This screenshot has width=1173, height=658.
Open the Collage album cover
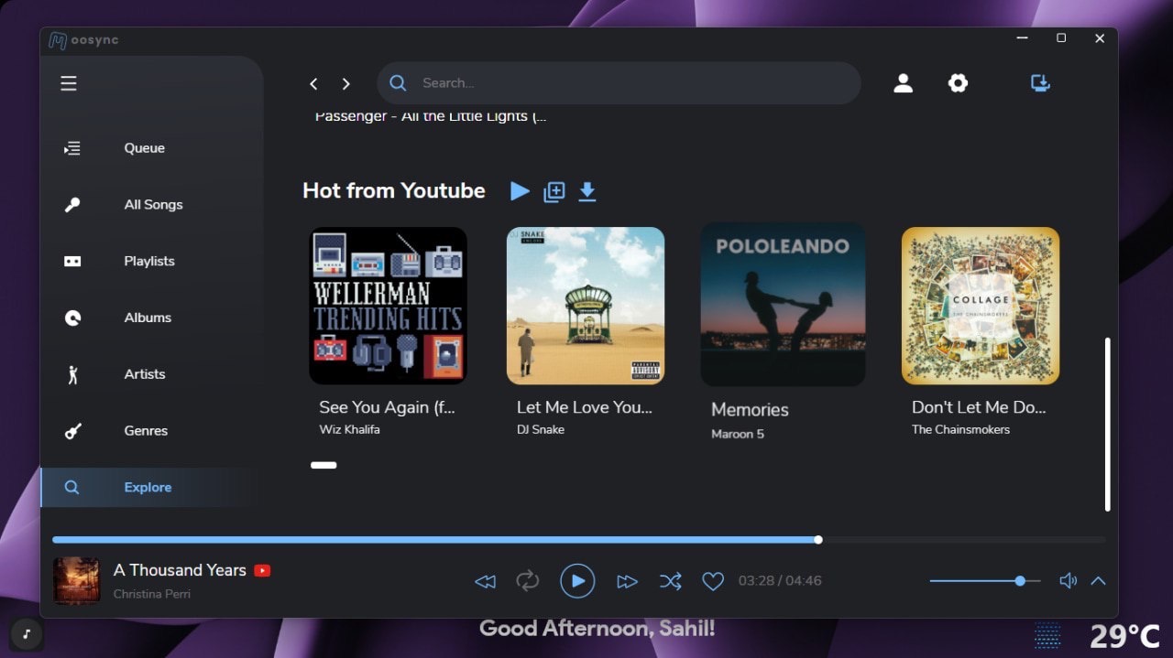coord(981,306)
